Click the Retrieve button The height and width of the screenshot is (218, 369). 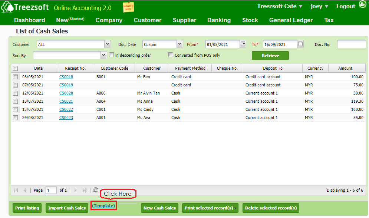(x=270, y=55)
